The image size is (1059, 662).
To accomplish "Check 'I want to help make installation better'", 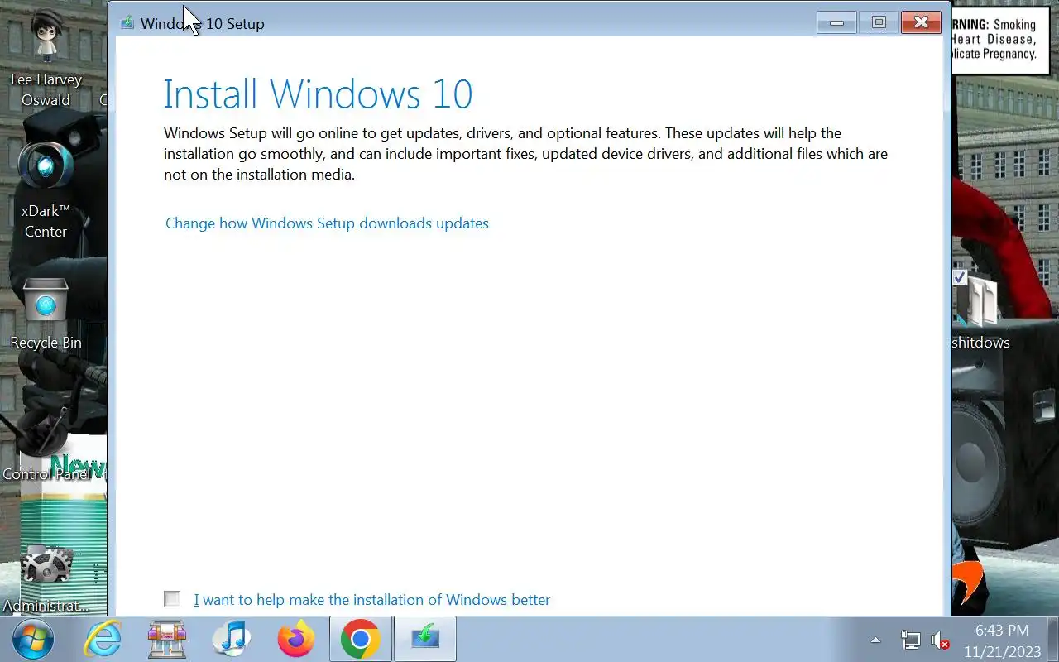I will point(172,599).
